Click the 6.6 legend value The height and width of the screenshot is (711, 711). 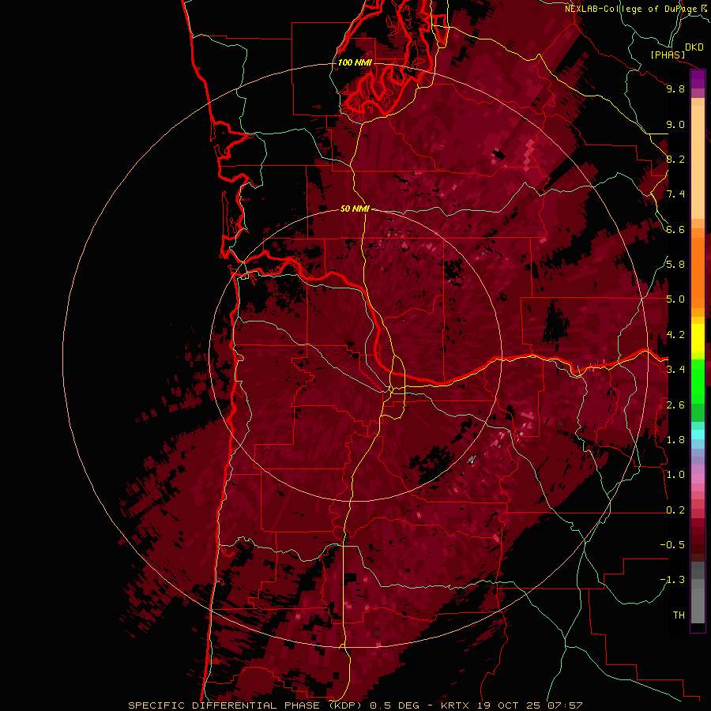coord(675,229)
